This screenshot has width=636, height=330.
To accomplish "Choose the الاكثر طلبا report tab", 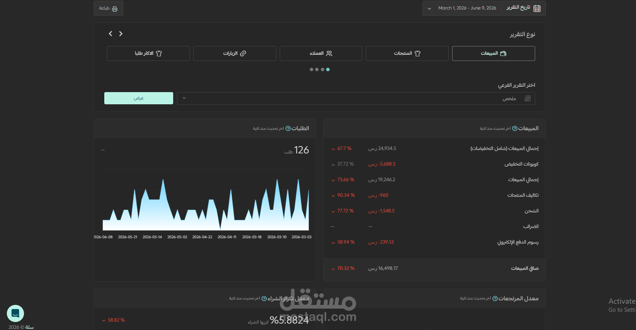I will pyautogui.click(x=148, y=53).
